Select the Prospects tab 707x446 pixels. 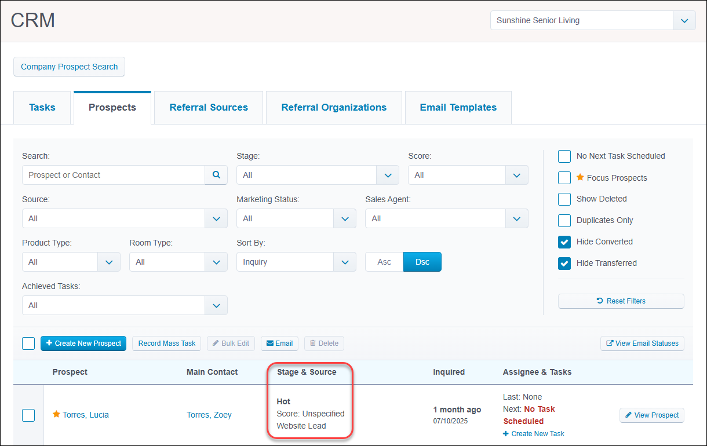pyautogui.click(x=112, y=108)
